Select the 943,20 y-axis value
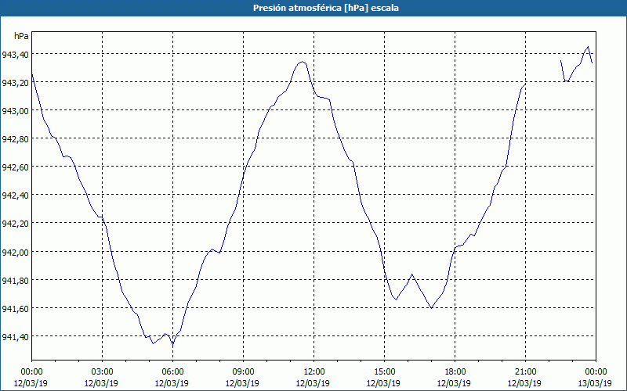The width and height of the screenshot is (627, 391). click(15, 83)
